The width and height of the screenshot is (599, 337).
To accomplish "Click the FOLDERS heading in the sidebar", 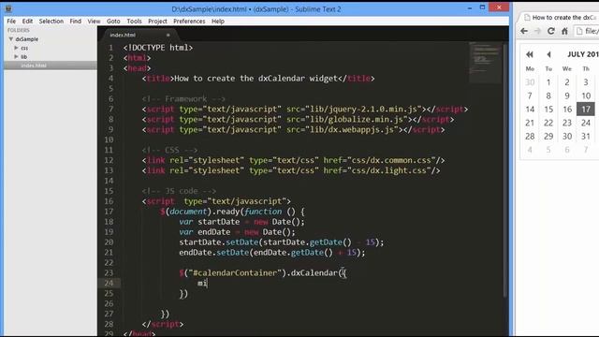I will point(19,30).
